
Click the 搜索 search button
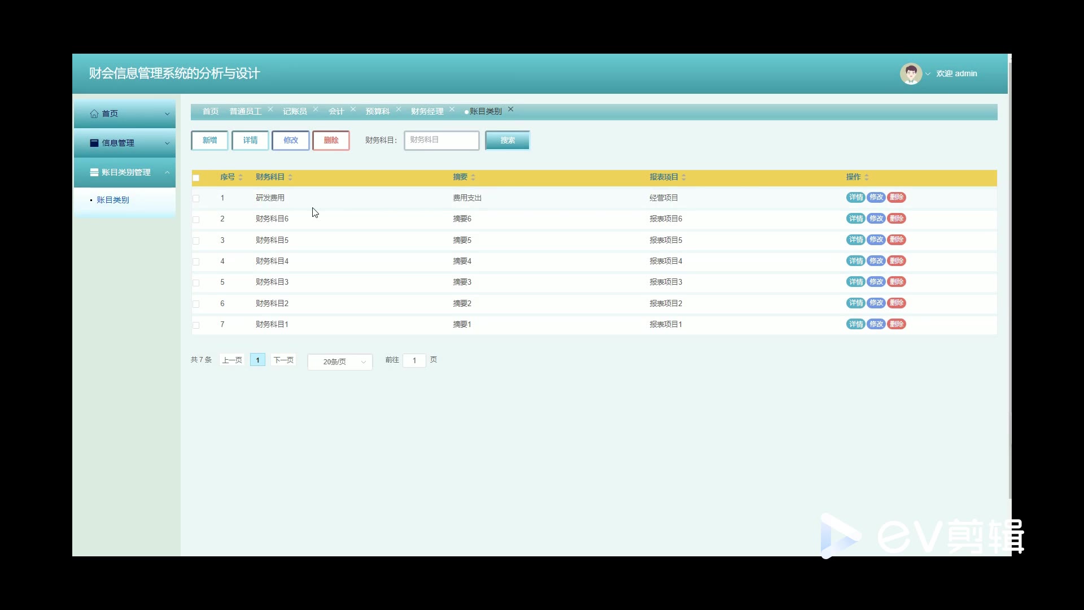click(x=507, y=140)
